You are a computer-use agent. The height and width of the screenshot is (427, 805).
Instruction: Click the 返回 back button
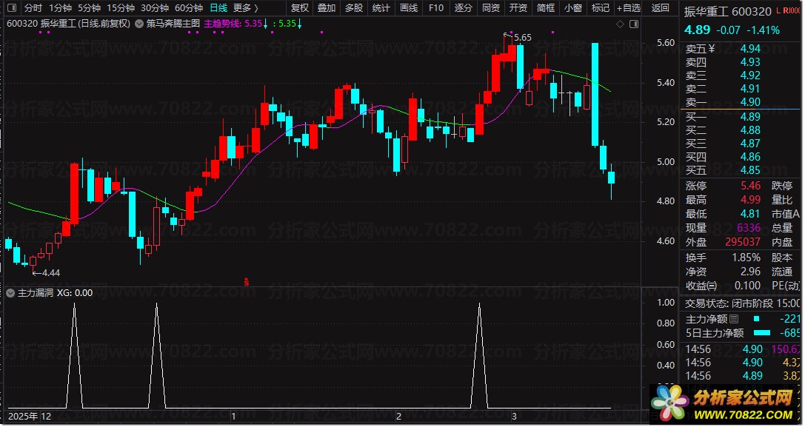coord(661,7)
